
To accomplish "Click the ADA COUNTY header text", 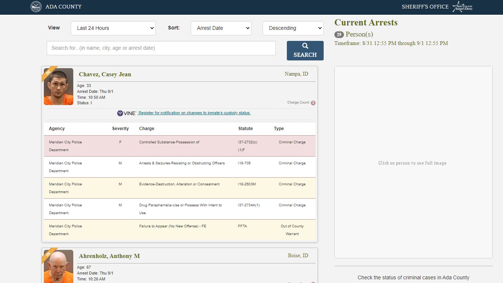I will (x=63, y=7).
